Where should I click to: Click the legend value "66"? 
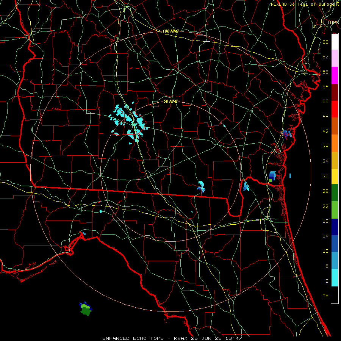pyautogui.click(x=325, y=42)
